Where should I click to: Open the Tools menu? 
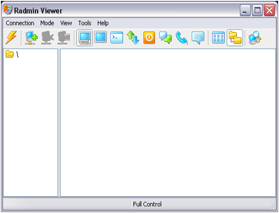point(85,23)
